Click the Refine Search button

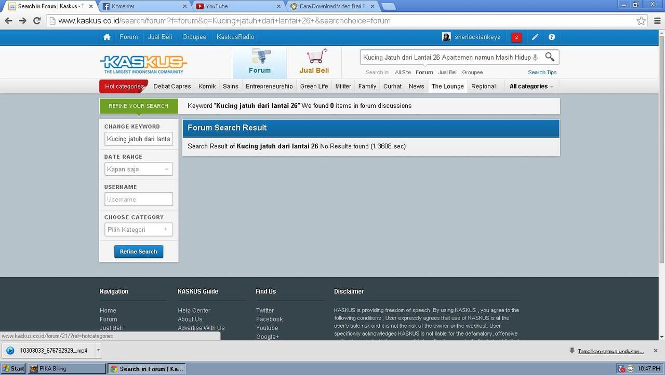click(139, 252)
